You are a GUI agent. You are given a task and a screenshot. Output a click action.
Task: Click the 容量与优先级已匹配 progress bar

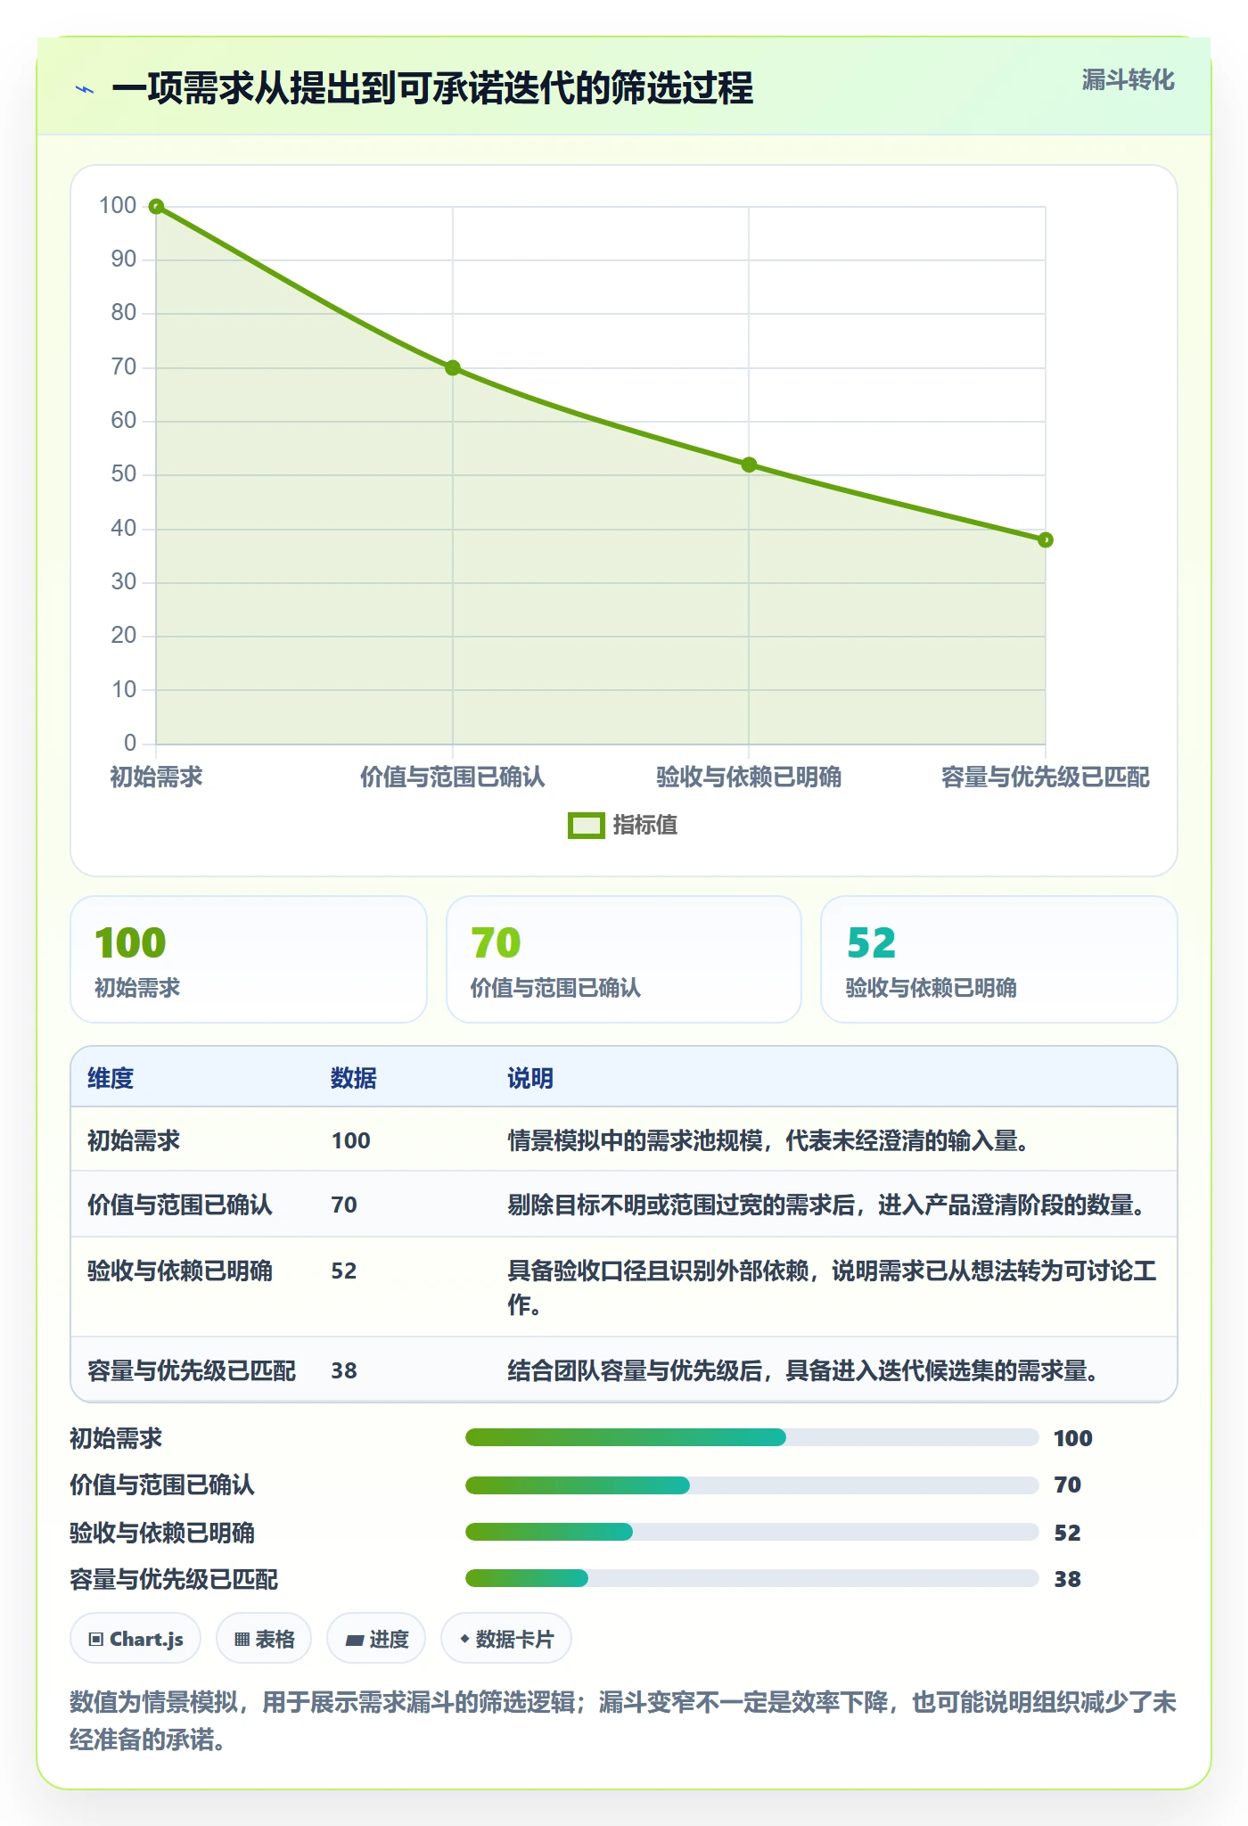[752, 1578]
